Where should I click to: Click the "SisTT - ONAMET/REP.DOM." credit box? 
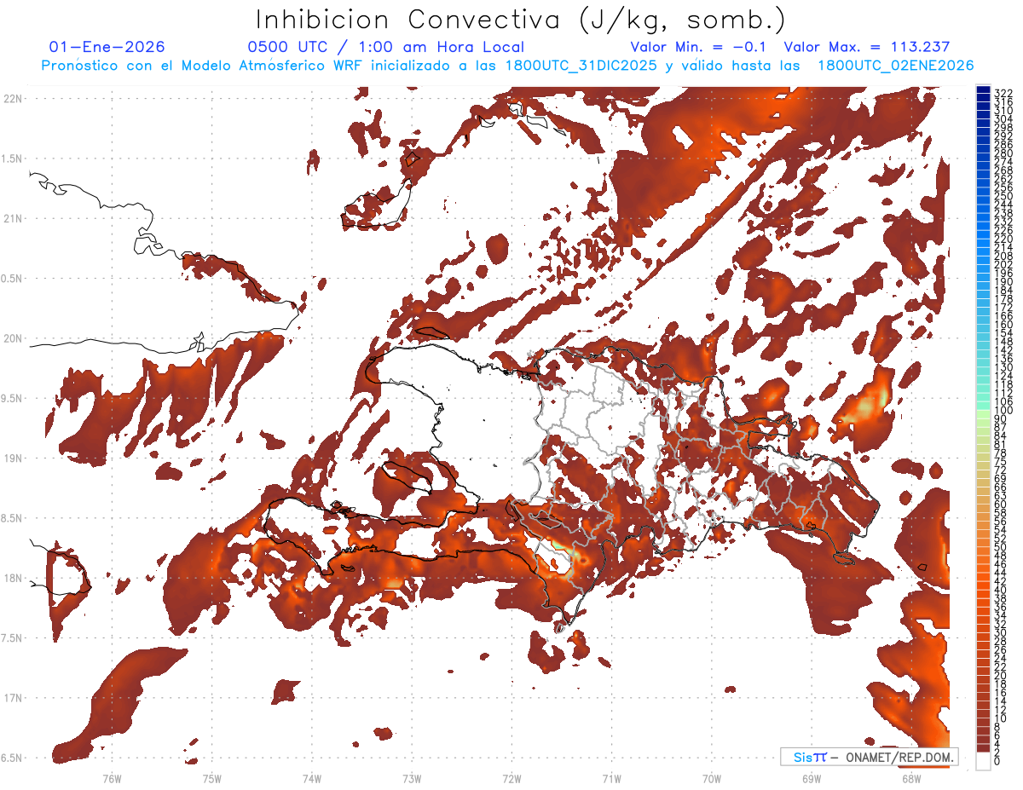pyautogui.click(x=869, y=757)
